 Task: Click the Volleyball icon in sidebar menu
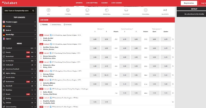click(4, 65)
